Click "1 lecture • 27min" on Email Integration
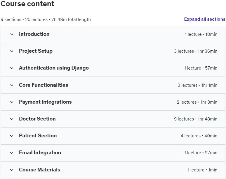This screenshot has width=226, height=179. [201, 153]
